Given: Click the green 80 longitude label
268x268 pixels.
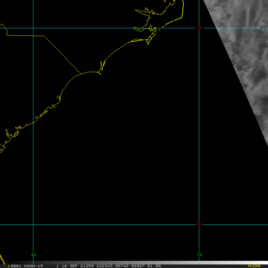Looking at the screenshot, I should pos(33,255).
